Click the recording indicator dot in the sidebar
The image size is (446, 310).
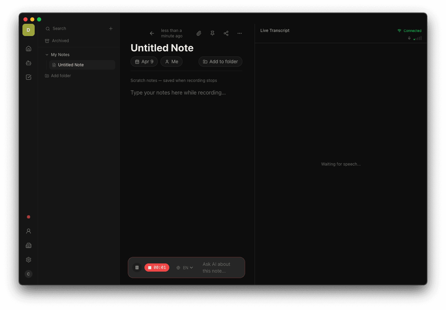click(x=28, y=217)
